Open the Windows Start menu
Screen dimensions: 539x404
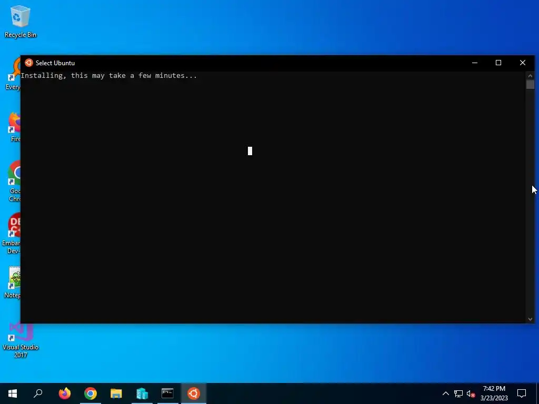coord(13,393)
